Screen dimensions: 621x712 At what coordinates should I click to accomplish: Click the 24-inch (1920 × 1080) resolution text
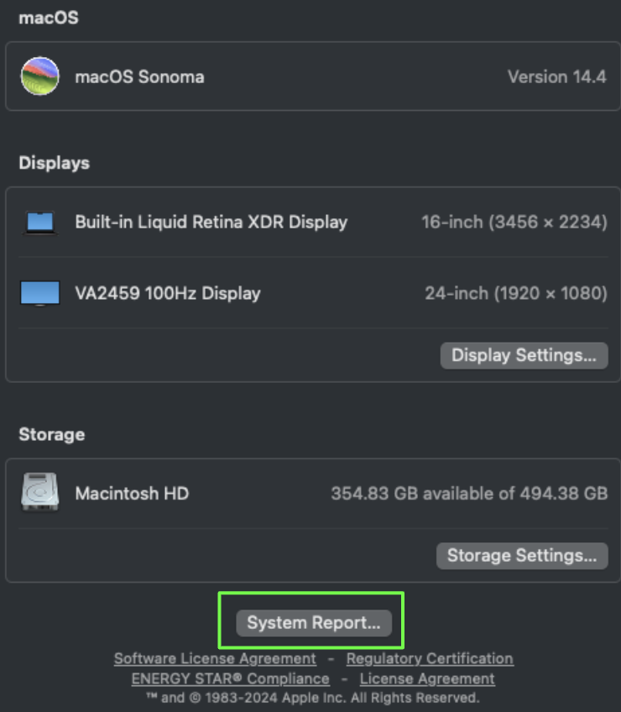[516, 293]
